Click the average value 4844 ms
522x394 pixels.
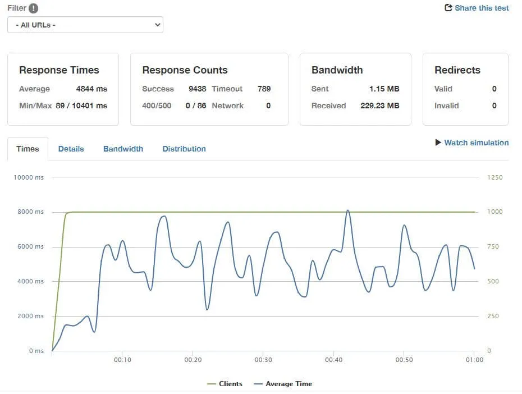point(91,89)
